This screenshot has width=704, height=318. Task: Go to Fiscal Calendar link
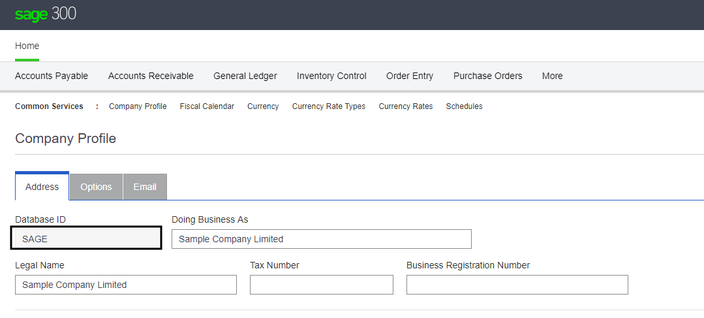click(x=207, y=106)
